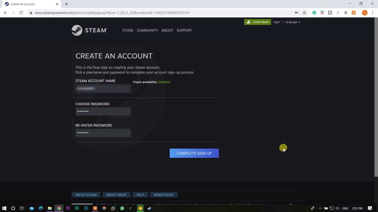Go to the ABOUT page
The image size is (378, 212).
coord(167,30)
